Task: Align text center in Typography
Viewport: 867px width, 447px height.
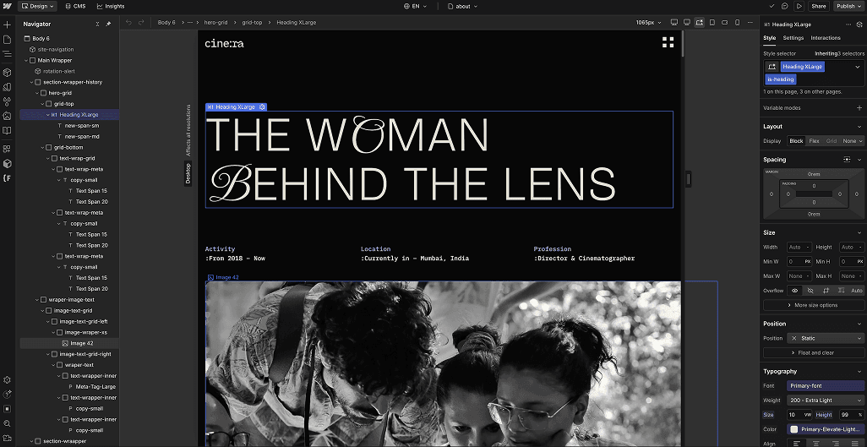Action: (x=815, y=443)
